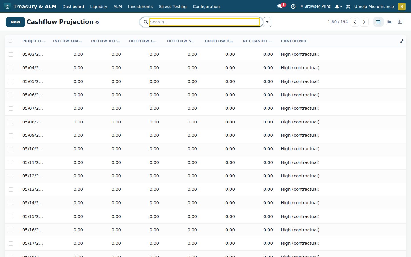
Task: Sort by the Outflow O... column header
Action: pyautogui.click(x=219, y=41)
